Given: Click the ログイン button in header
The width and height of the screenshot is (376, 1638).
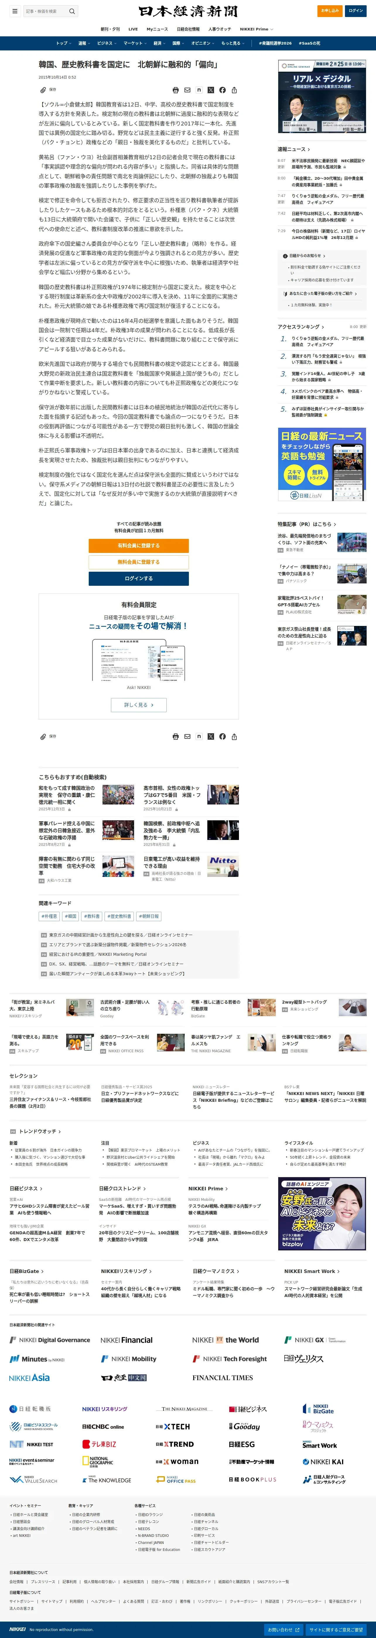Looking at the screenshot, I should [356, 11].
